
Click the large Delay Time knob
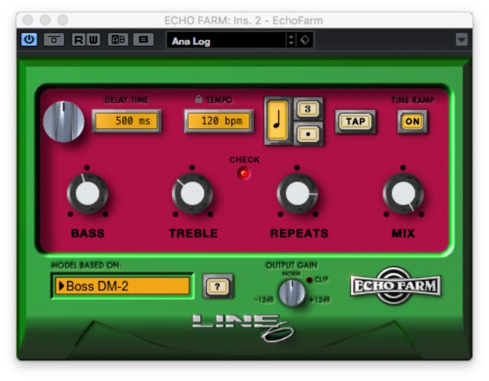(x=63, y=122)
